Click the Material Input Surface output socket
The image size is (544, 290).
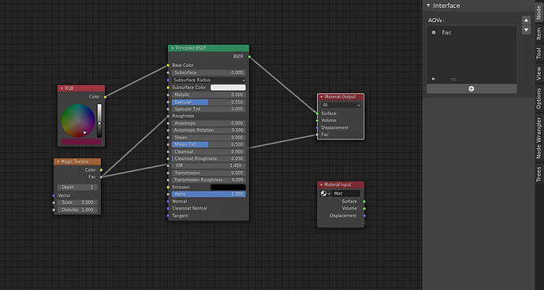[x=364, y=202]
